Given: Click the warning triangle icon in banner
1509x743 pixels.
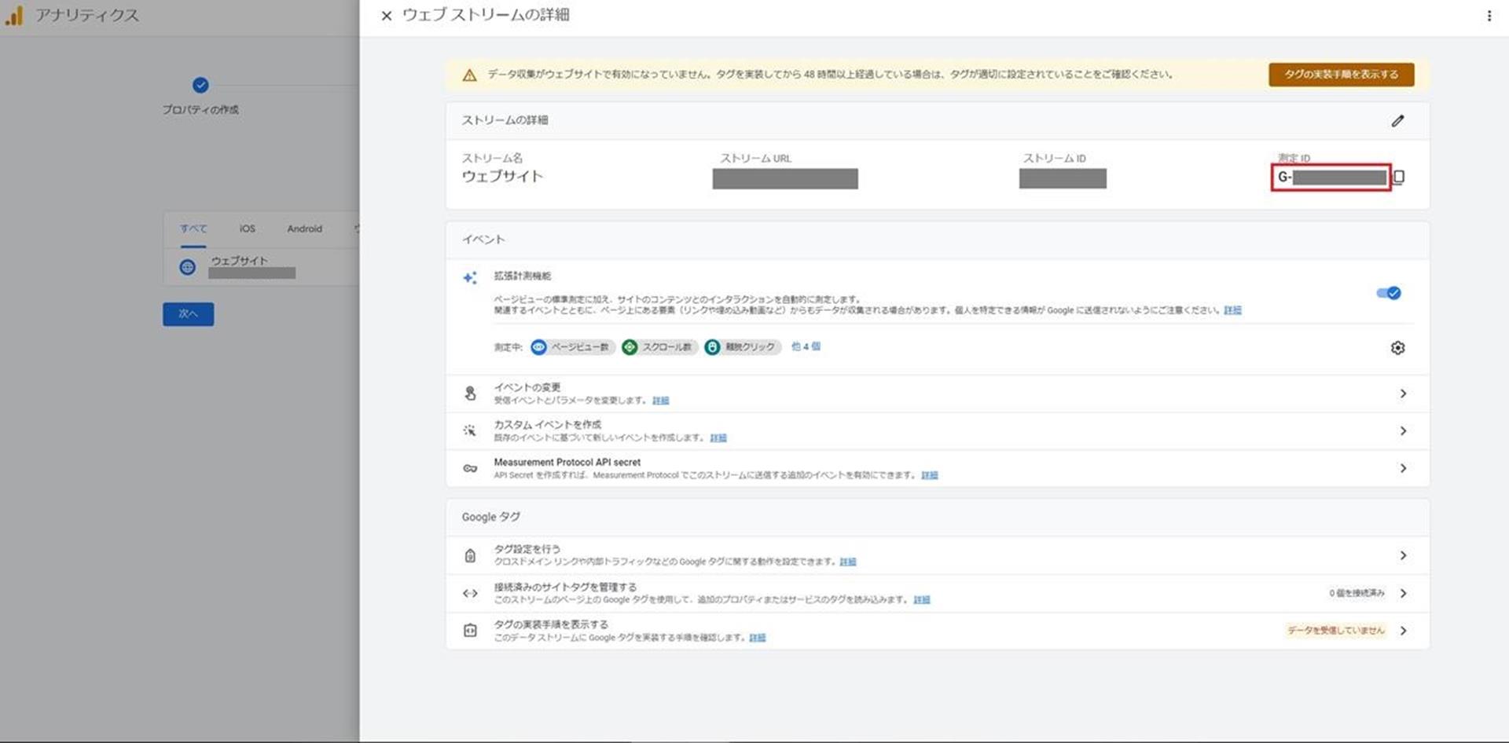Looking at the screenshot, I should pos(469,75).
